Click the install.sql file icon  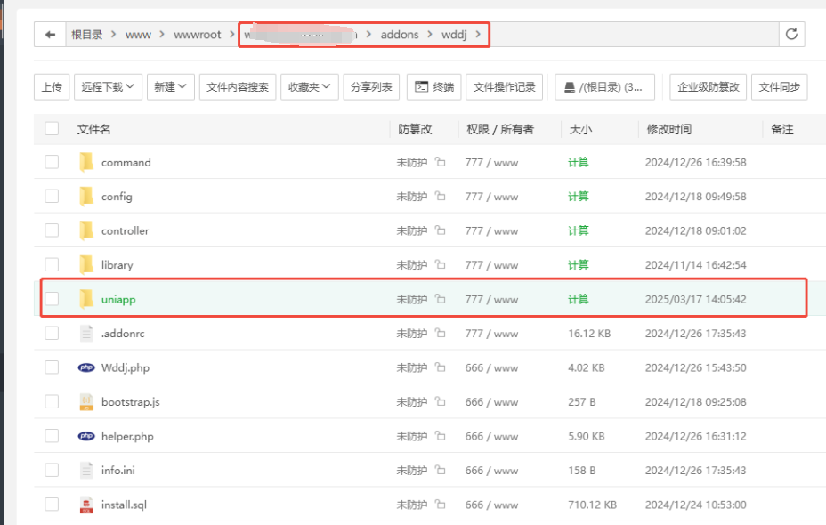86,505
